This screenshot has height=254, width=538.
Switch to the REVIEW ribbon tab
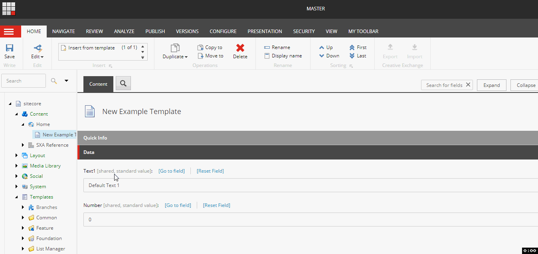click(95, 32)
